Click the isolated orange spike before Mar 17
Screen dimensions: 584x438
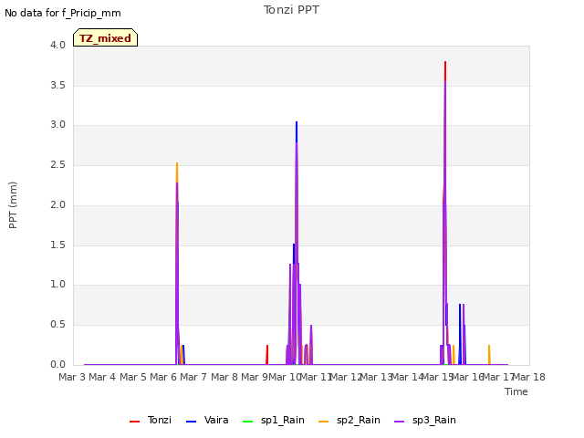[x=489, y=354]
